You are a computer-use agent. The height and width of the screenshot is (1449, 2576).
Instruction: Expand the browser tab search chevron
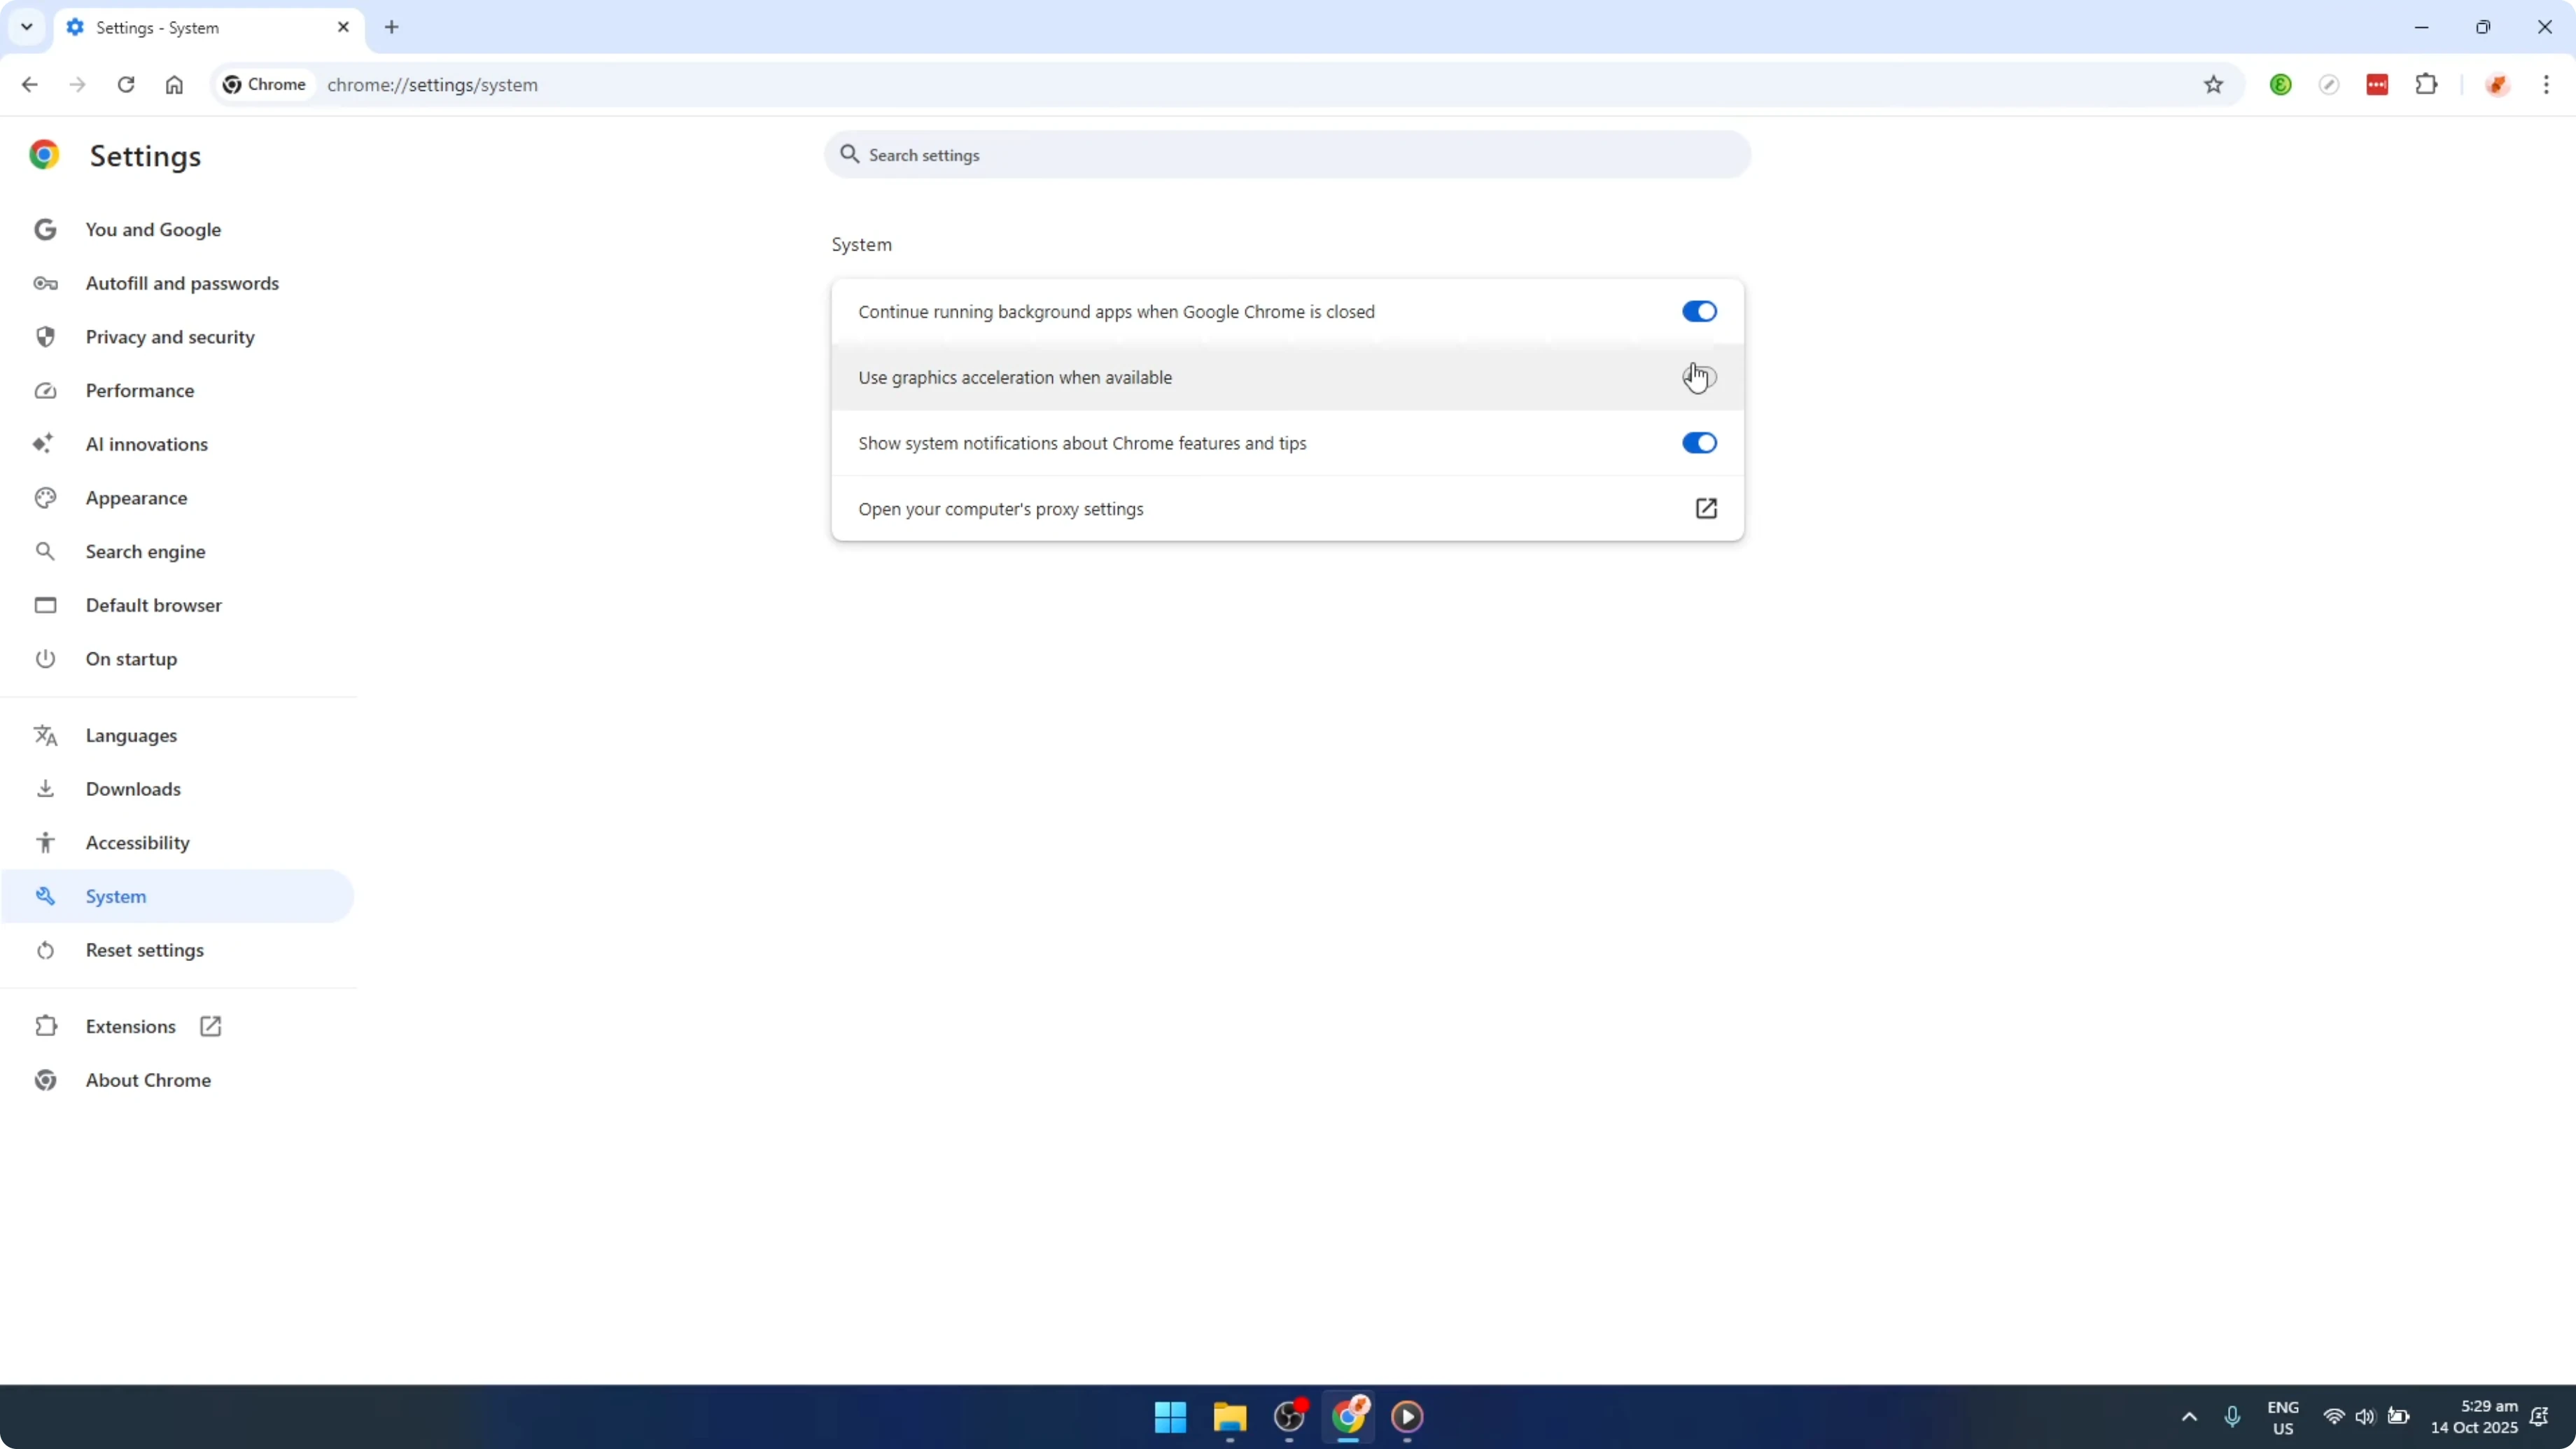(x=26, y=27)
